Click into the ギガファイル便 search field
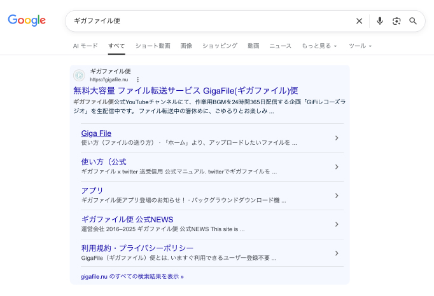This screenshot has height=296, width=434. click(x=210, y=21)
